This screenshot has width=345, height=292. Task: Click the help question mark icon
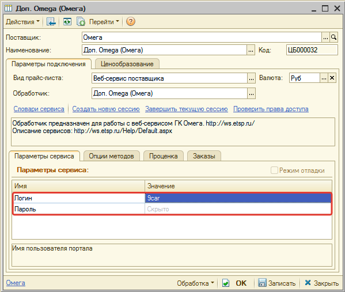(x=131, y=21)
